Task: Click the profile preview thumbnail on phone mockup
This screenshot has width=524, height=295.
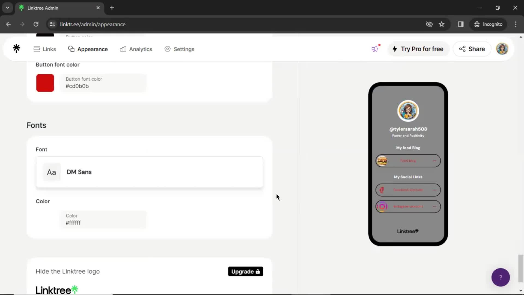Action: click(x=408, y=111)
